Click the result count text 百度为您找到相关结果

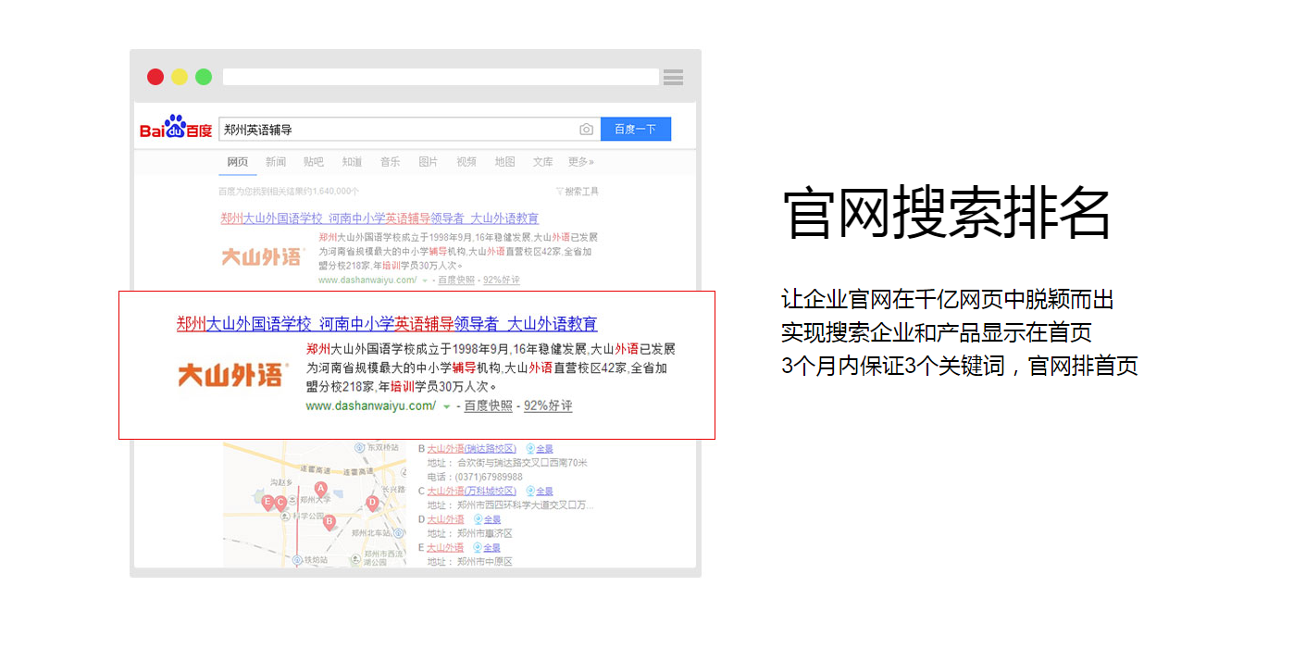point(289,192)
